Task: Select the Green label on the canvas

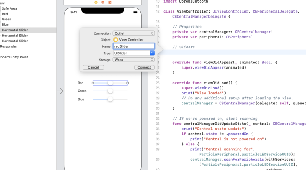Action: click(x=82, y=91)
